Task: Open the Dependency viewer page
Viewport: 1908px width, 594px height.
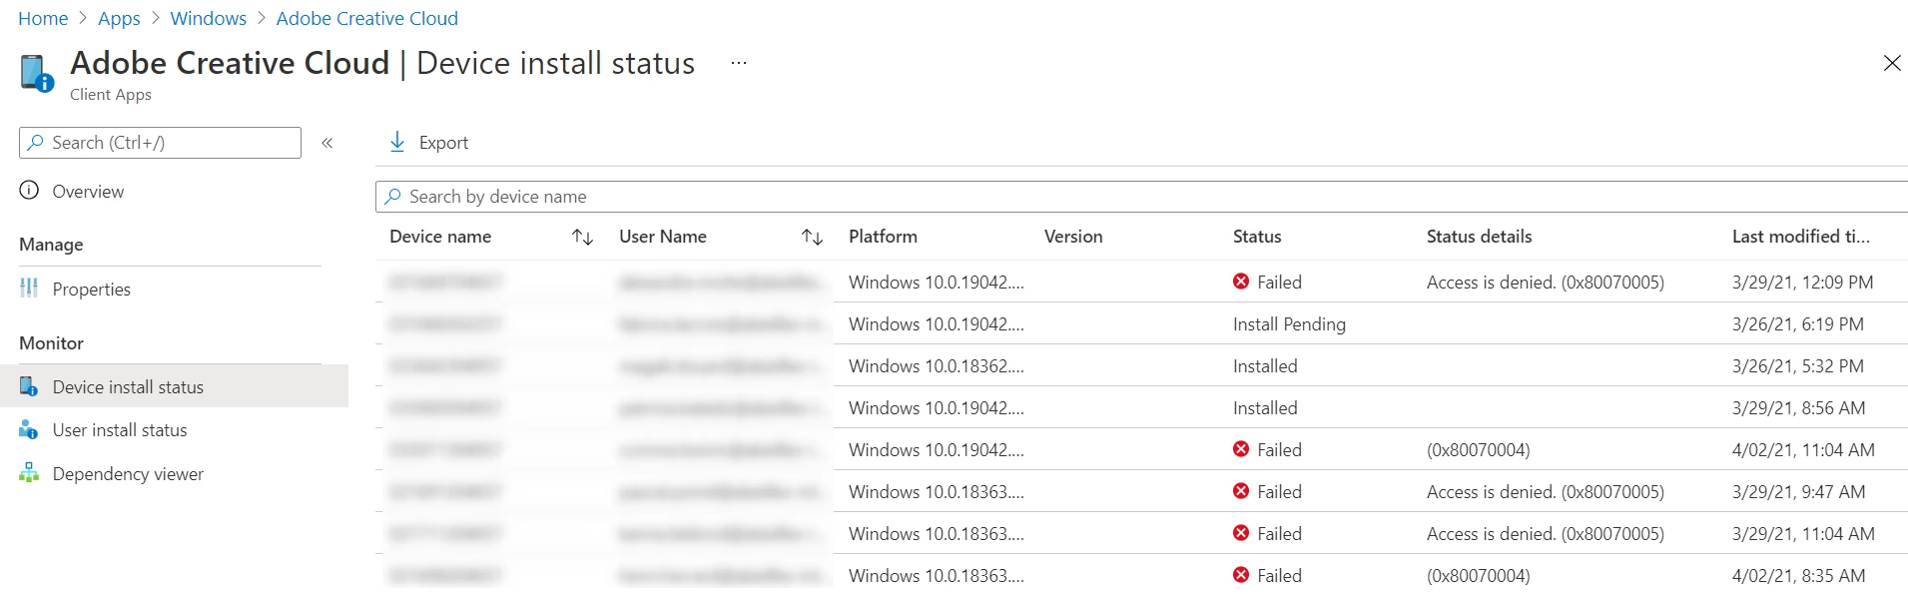Action: 128,474
